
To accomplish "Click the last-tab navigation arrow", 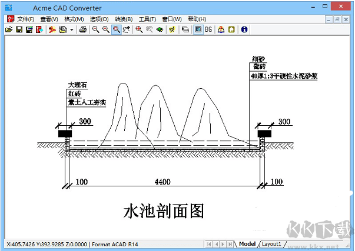I will click(x=230, y=244).
